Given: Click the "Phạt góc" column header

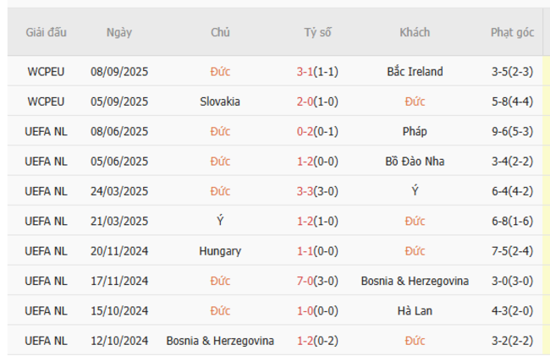Looking at the screenshot, I should click(512, 32).
